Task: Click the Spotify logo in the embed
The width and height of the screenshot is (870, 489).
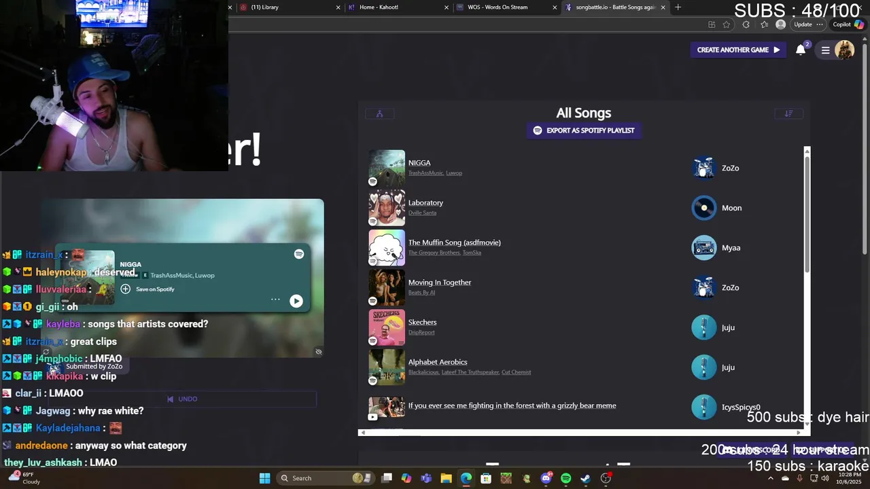Action: click(x=299, y=254)
